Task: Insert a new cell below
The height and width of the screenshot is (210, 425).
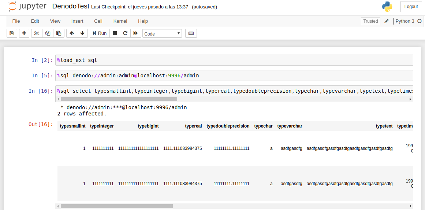Action: point(24,33)
